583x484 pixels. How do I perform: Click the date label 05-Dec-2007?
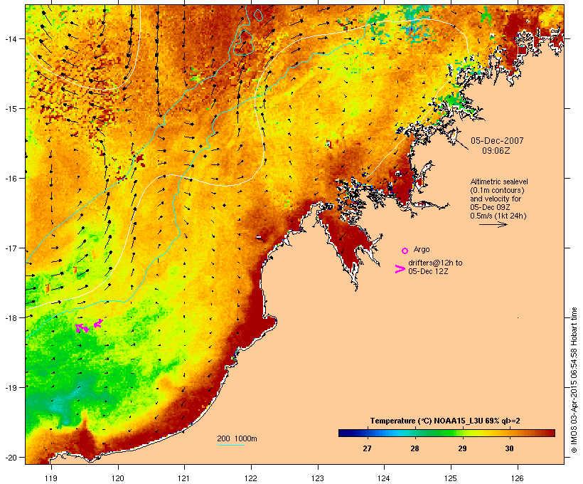(497, 141)
